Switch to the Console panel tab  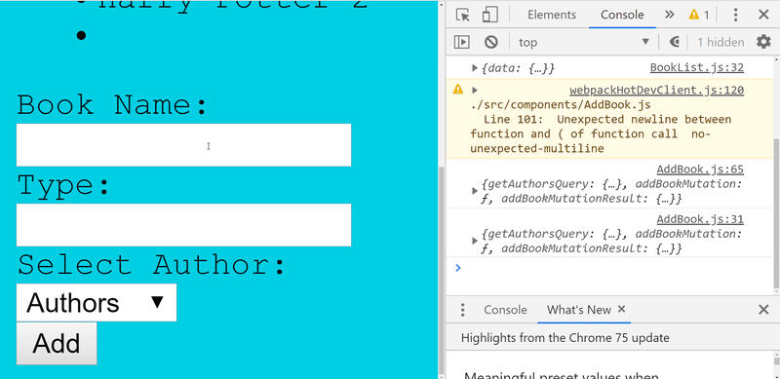coord(622,15)
